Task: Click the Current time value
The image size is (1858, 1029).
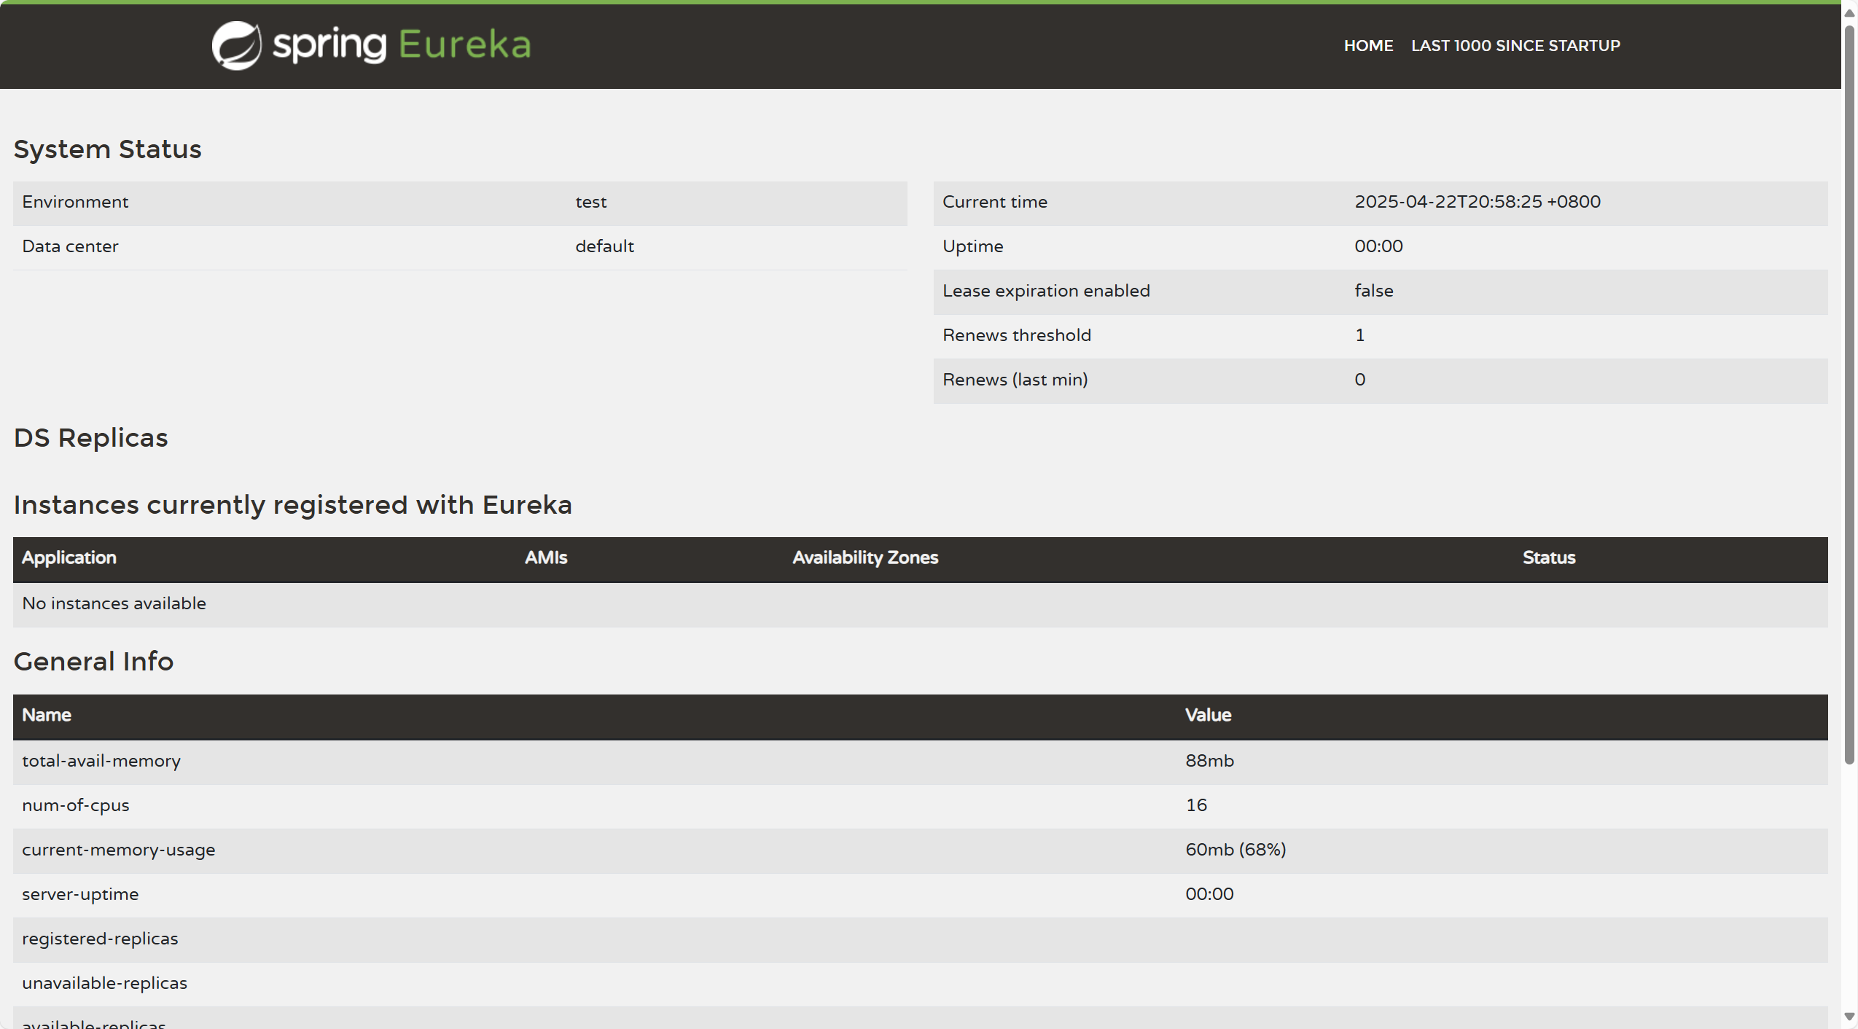Action: tap(1477, 202)
